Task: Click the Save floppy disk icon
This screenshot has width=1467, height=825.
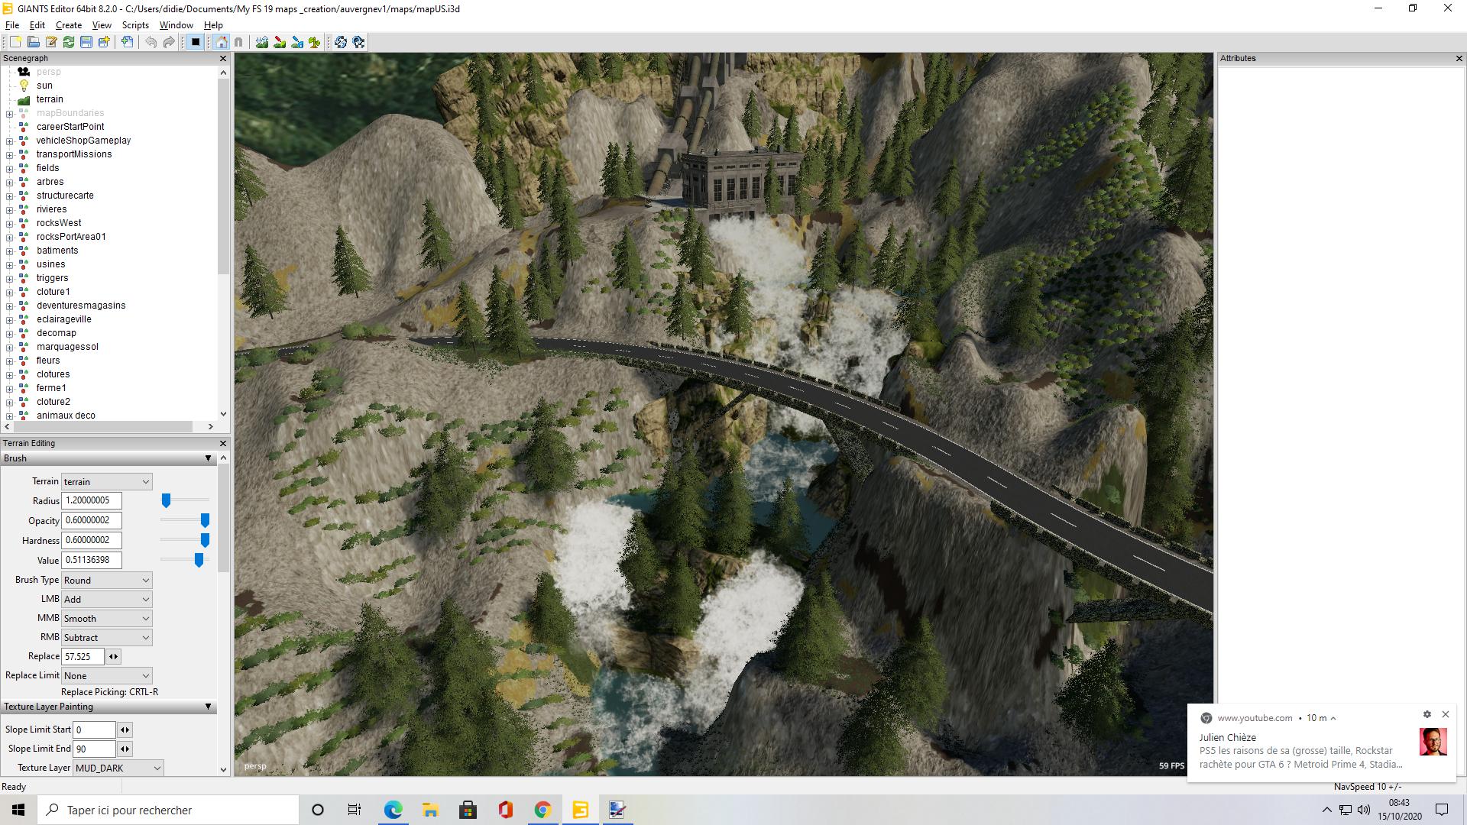Action: (x=86, y=42)
